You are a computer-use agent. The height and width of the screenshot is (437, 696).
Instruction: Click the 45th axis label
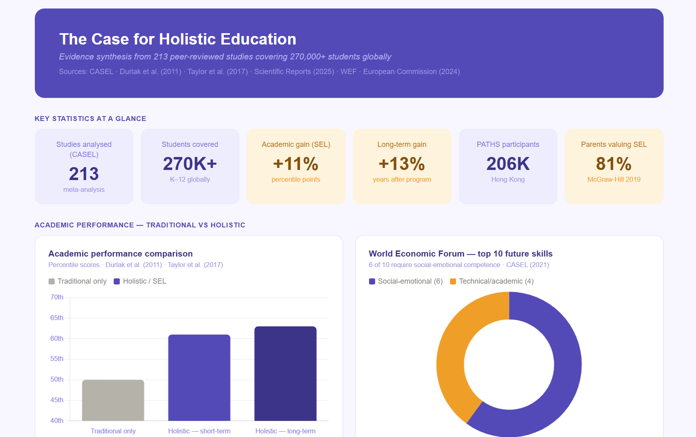(57, 400)
